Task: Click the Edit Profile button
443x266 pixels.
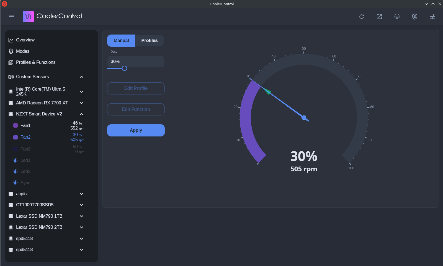Action: [x=136, y=88]
